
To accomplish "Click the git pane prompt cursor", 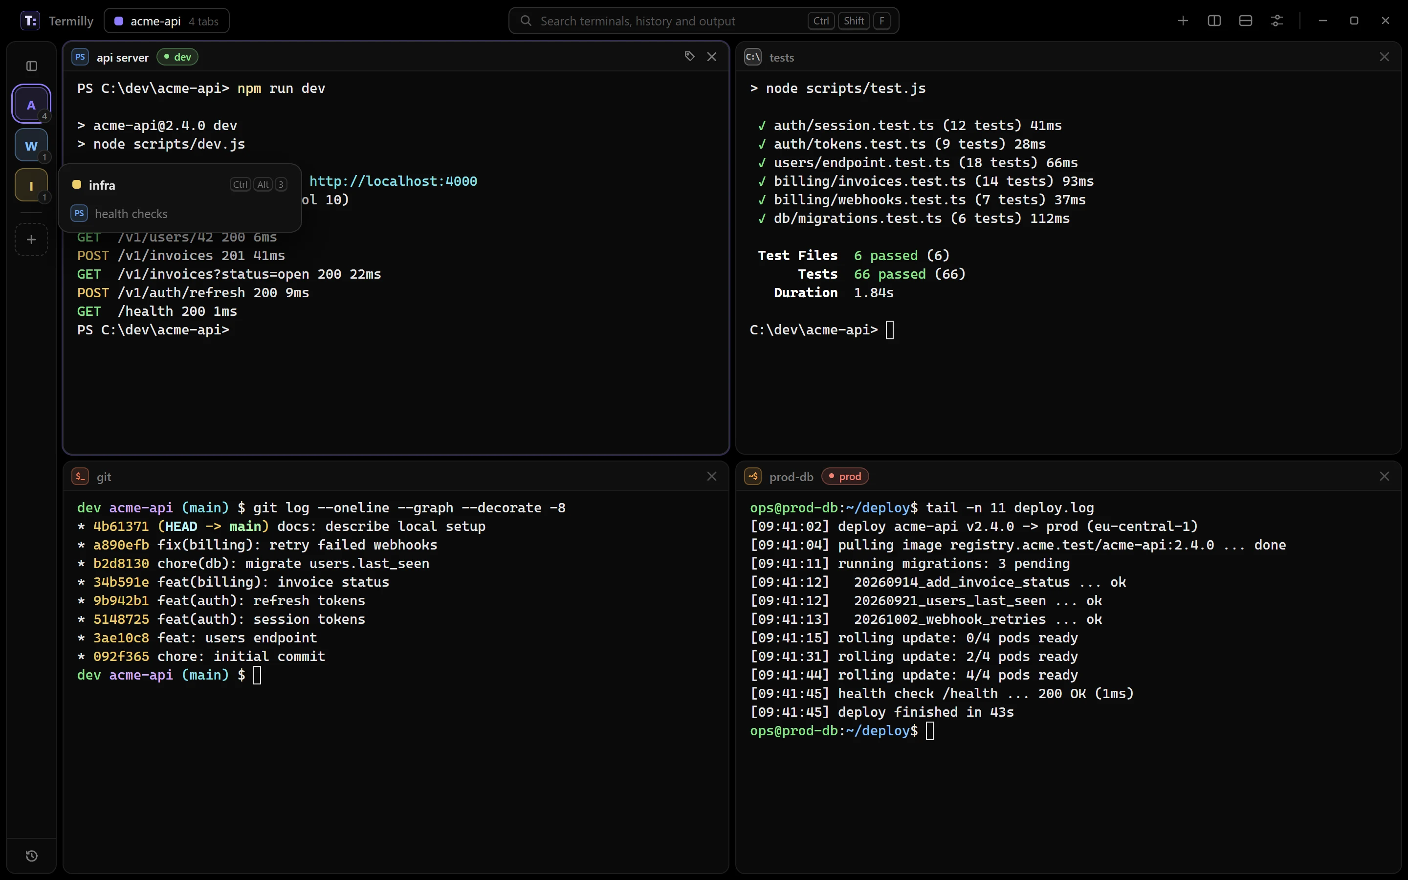I will (x=257, y=675).
